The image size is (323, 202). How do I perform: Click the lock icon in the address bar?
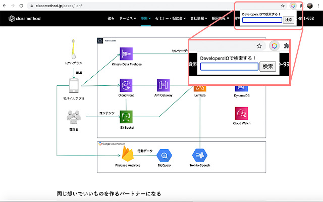click(31, 6)
